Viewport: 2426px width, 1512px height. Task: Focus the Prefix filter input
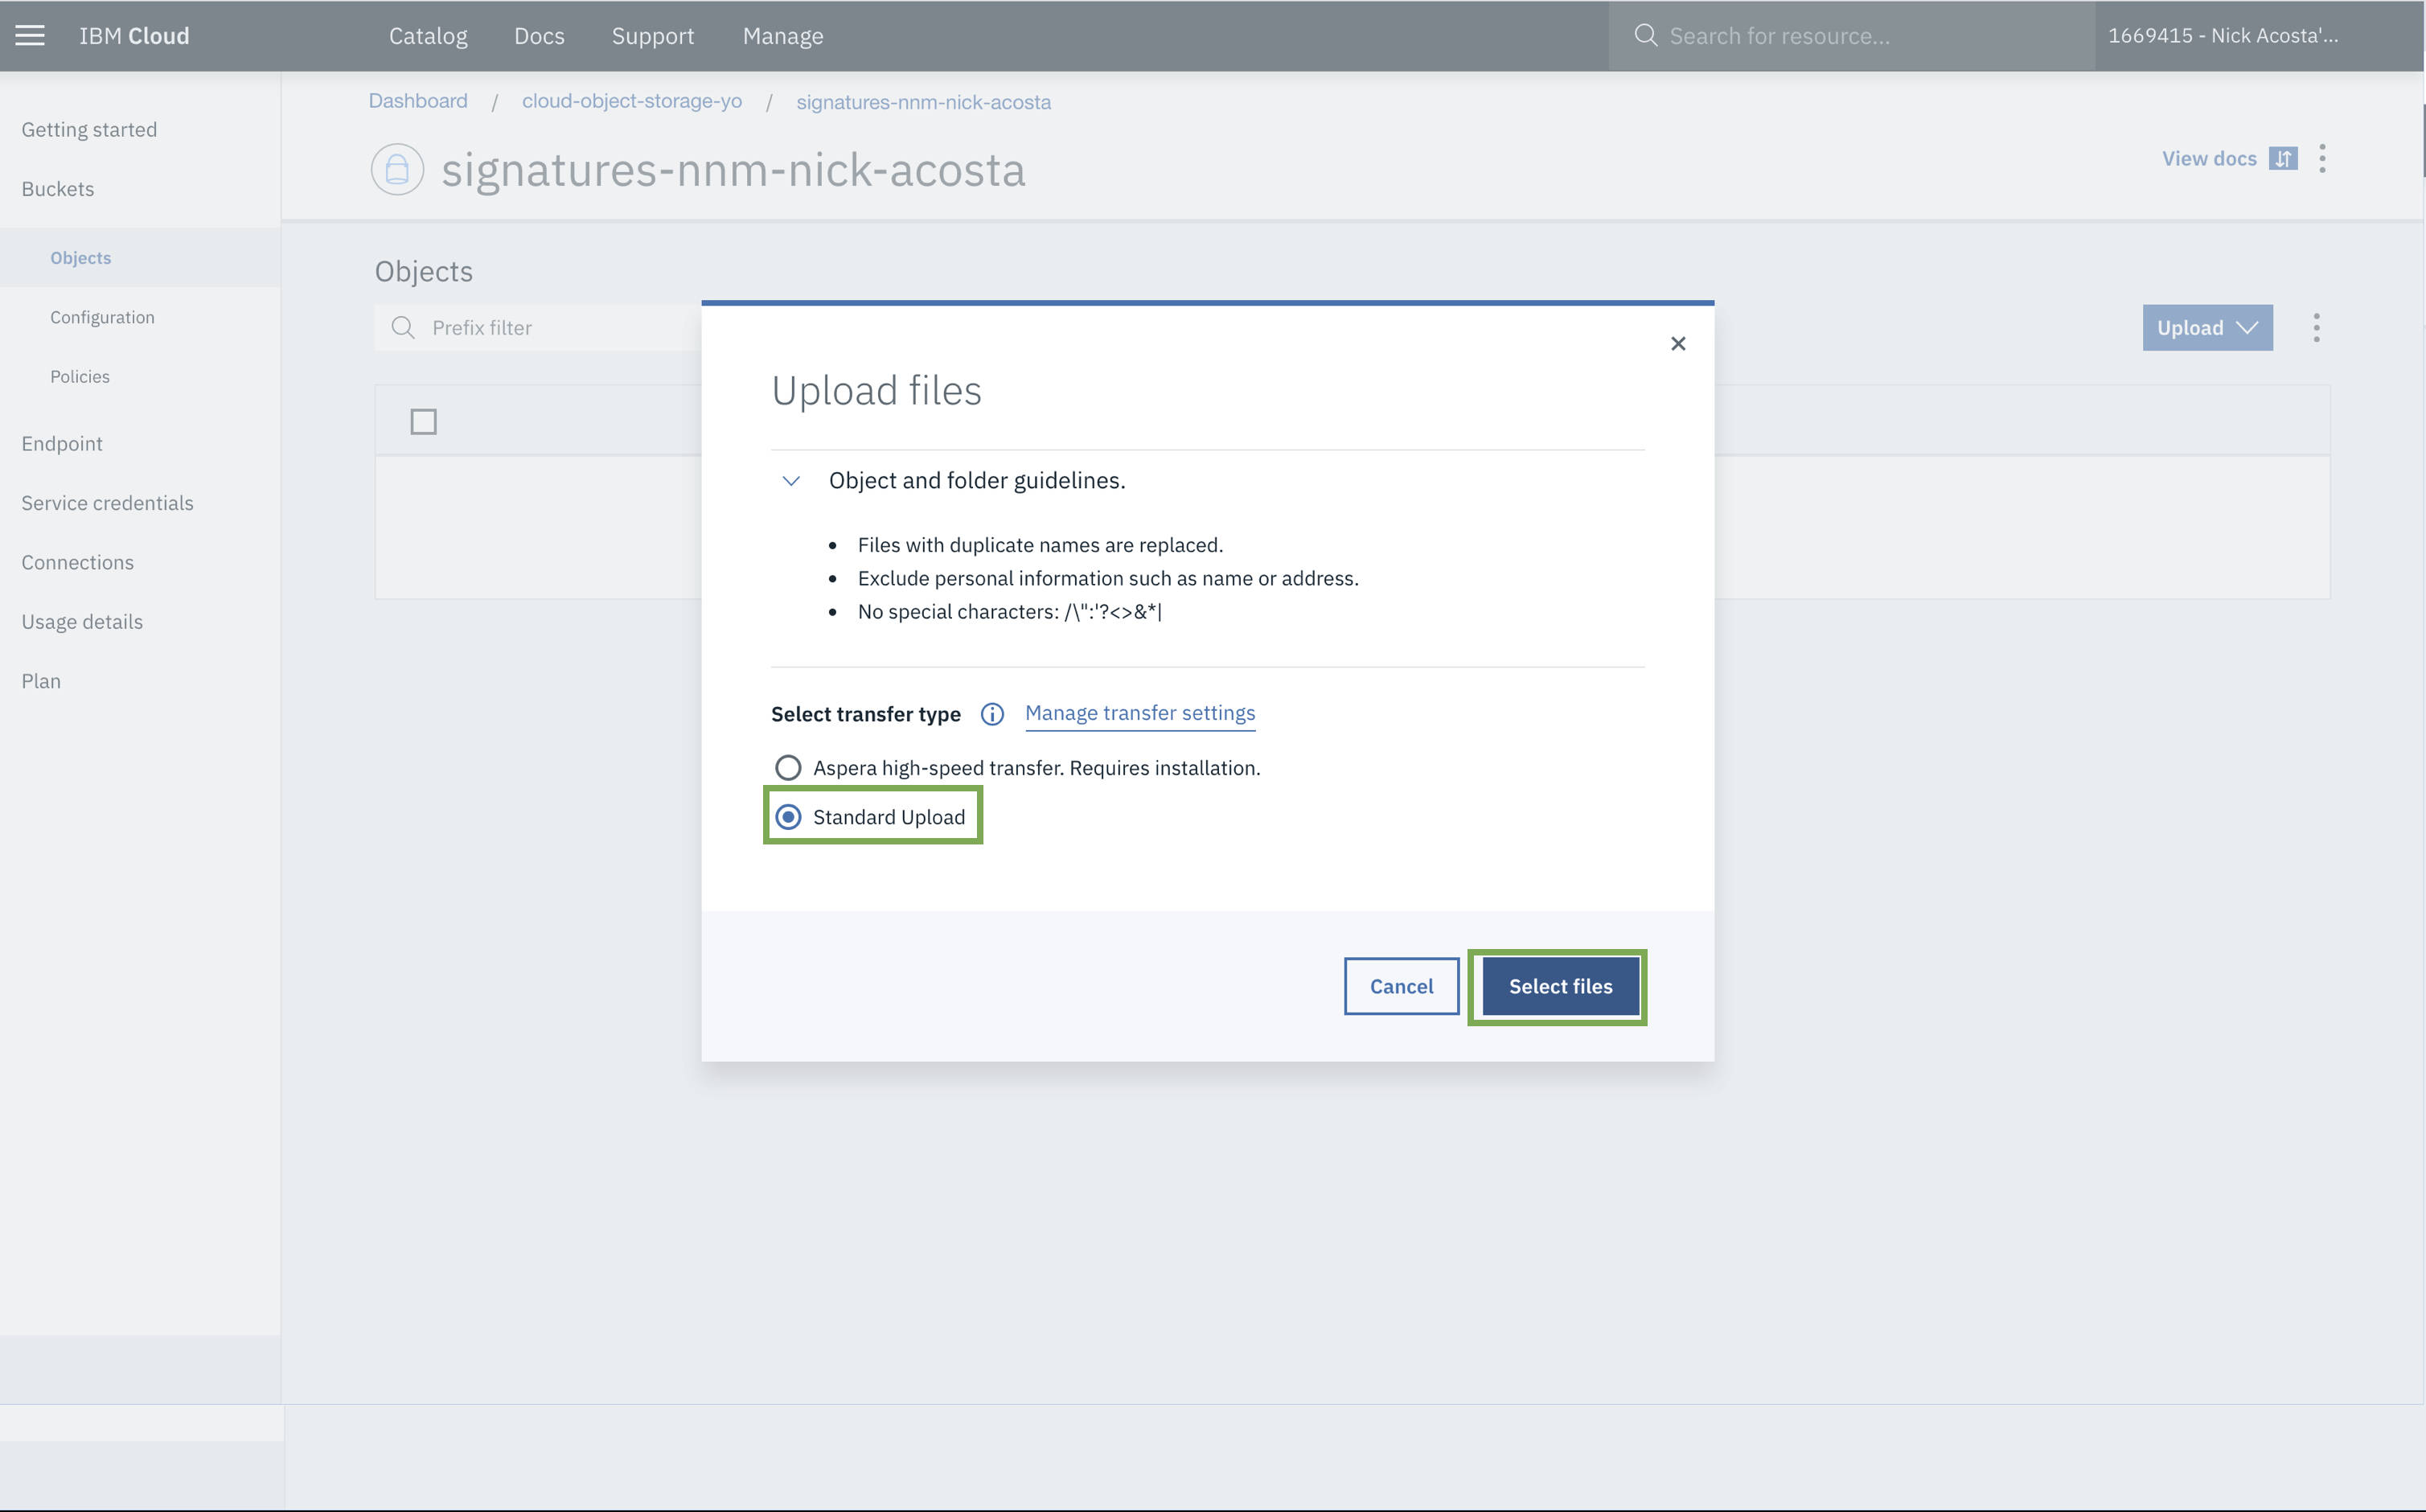(538, 328)
